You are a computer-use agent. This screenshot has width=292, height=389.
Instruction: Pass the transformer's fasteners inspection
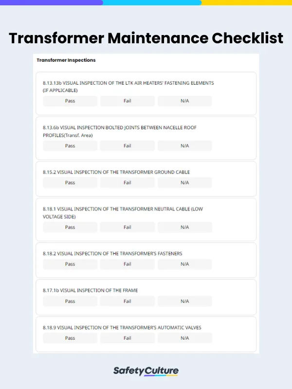coord(70,264)
